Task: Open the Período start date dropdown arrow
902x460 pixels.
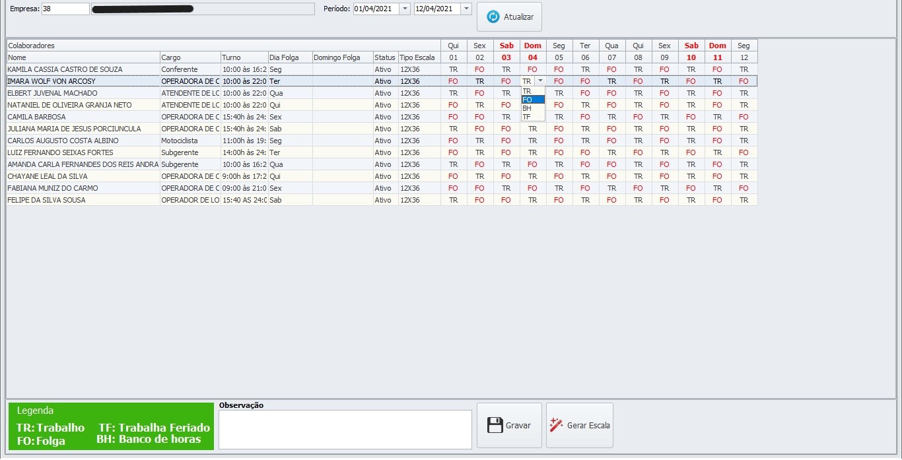Action: (405, 9)
